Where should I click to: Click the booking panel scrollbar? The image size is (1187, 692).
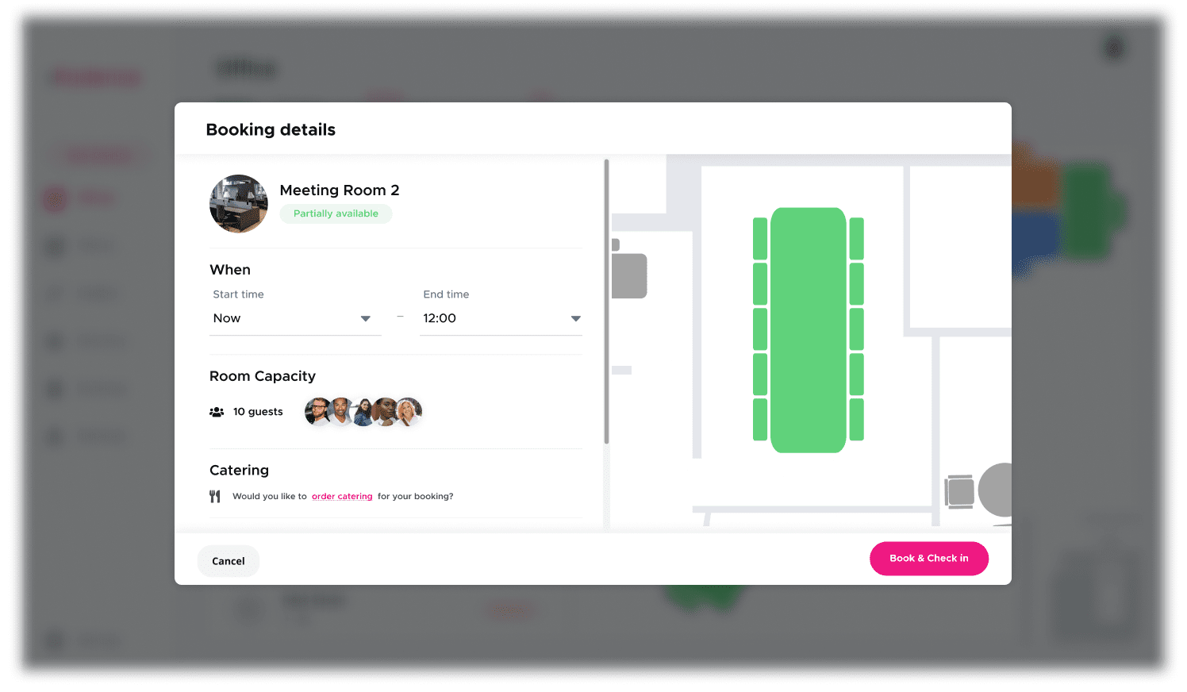(x=606, y=302)
